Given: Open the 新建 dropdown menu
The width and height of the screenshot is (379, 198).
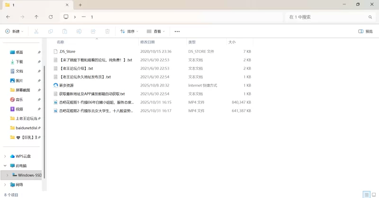Looking at the screenshot, I should (14, 31).
